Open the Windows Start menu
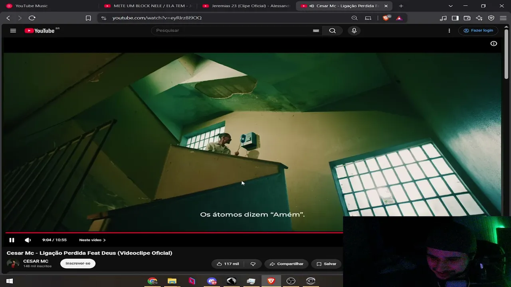Viewport: 511px width, 287px height. (10, 281)
